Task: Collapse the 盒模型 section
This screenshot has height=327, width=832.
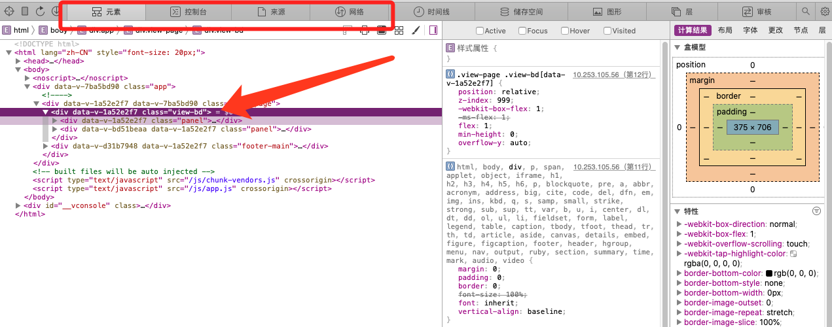Action: point(678,47)
